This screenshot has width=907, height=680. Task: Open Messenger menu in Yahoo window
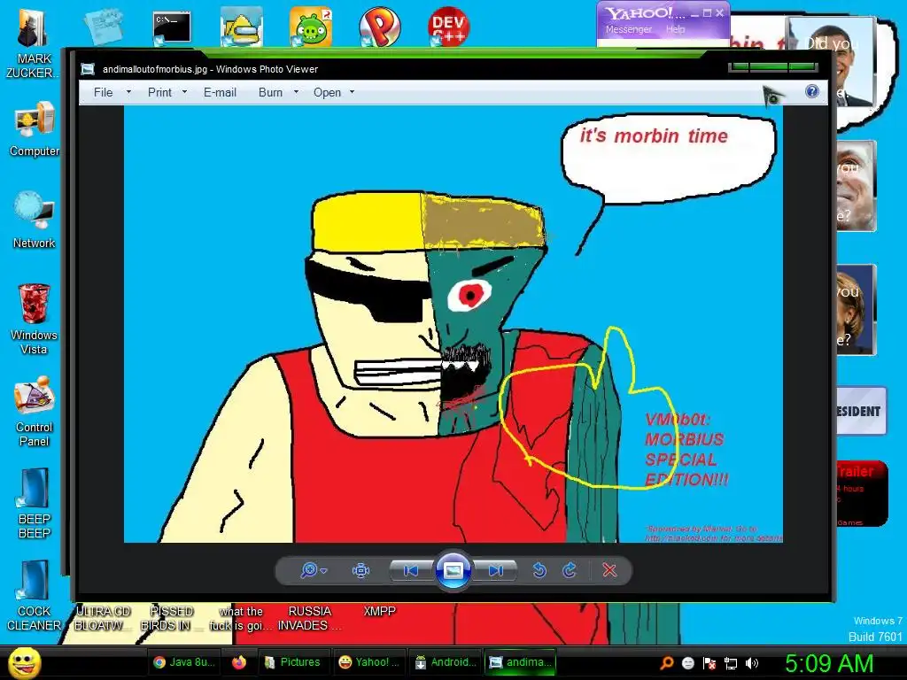tap(629, 29)
